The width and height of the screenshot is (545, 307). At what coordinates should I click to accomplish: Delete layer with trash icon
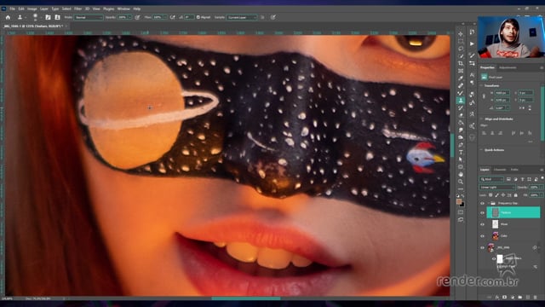point(536,298)
